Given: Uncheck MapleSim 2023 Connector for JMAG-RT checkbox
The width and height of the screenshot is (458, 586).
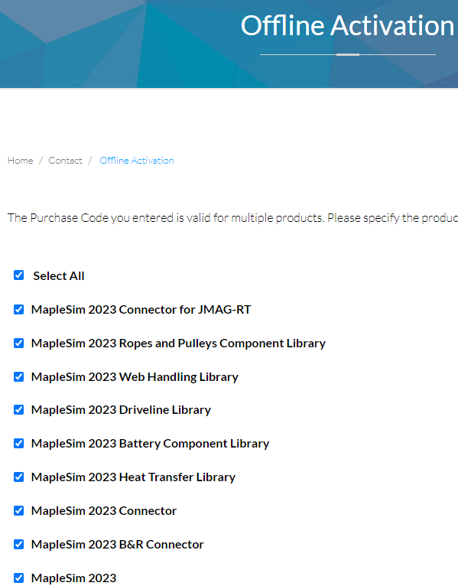Looking at the screenshot, I should [18, 309].
